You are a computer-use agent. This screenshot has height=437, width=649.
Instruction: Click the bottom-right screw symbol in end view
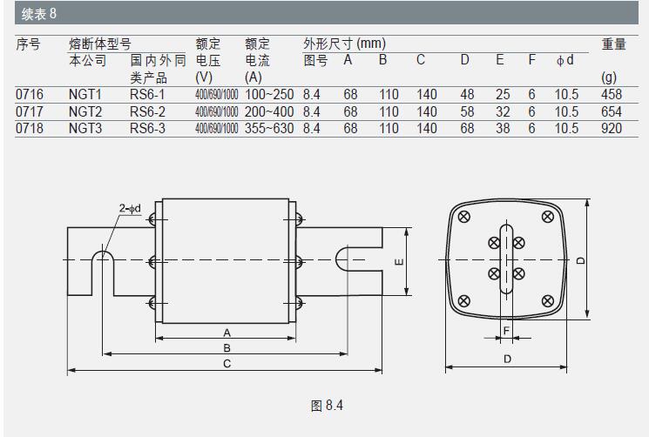tap(547, 300)
